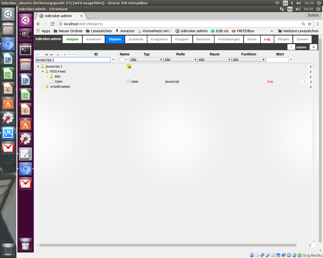Open the HomeMatic WebUI bookmark

pos(155,31)
